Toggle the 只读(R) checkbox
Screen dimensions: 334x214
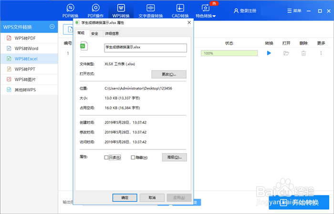[x=106, y=157]
